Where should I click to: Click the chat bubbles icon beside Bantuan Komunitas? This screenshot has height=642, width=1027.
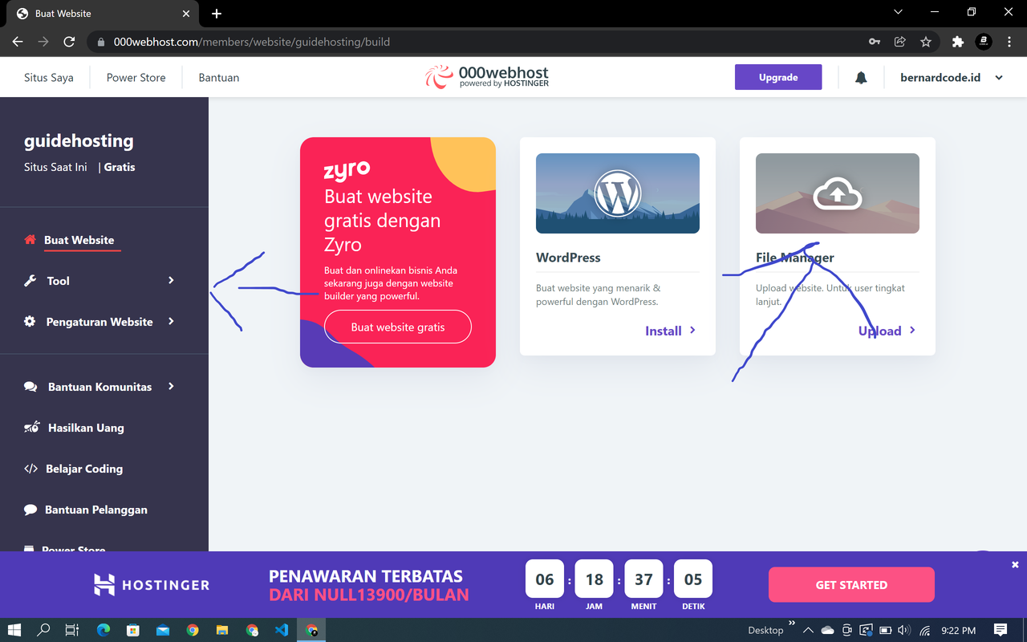(30, 387)
